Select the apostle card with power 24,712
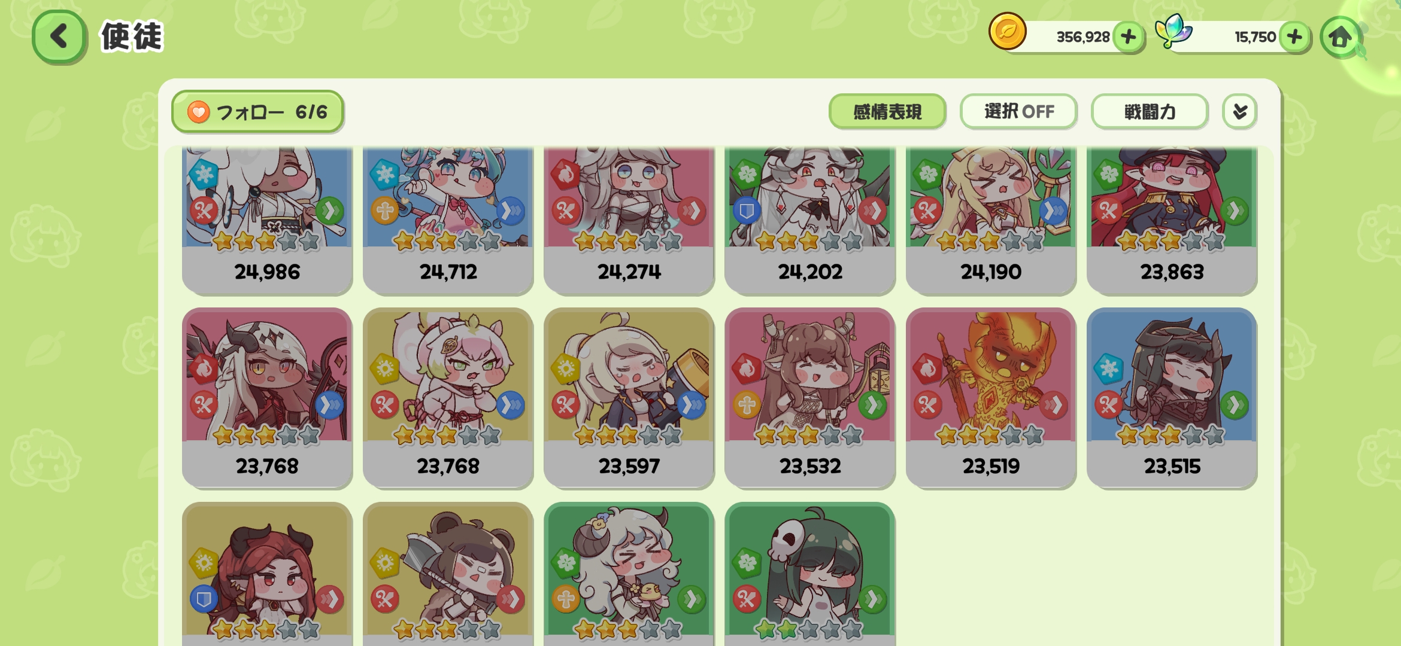The image size is (1401, 646). click(448, 220)
